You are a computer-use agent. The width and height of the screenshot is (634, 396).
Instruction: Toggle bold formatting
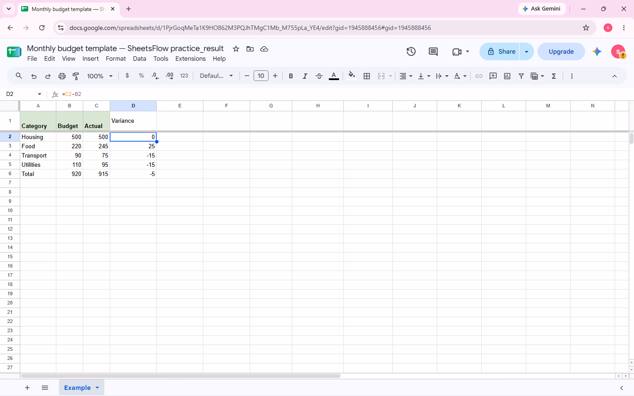[x=291, y=76]
